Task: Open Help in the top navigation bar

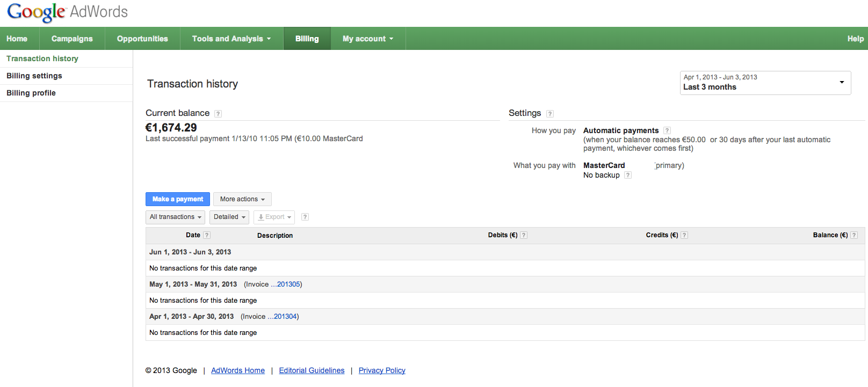Action: point(855,39)
